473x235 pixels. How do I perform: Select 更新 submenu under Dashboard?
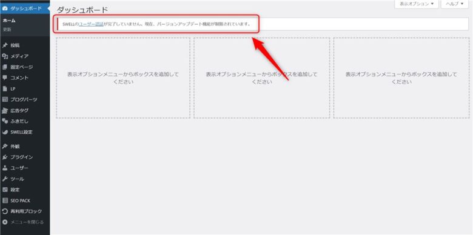tap(7, 30)
